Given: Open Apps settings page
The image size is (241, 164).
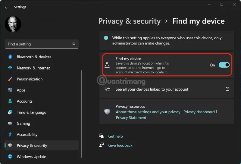Looking at the screenshot, I should coord(21,90).
